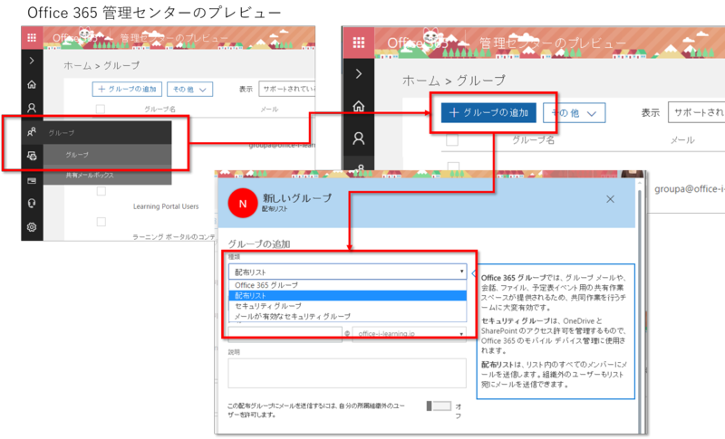The height and width of the screenshot is (439, 725).
Task: Click the Learning Portal Users group name
Action: click(x=166, y=206)
